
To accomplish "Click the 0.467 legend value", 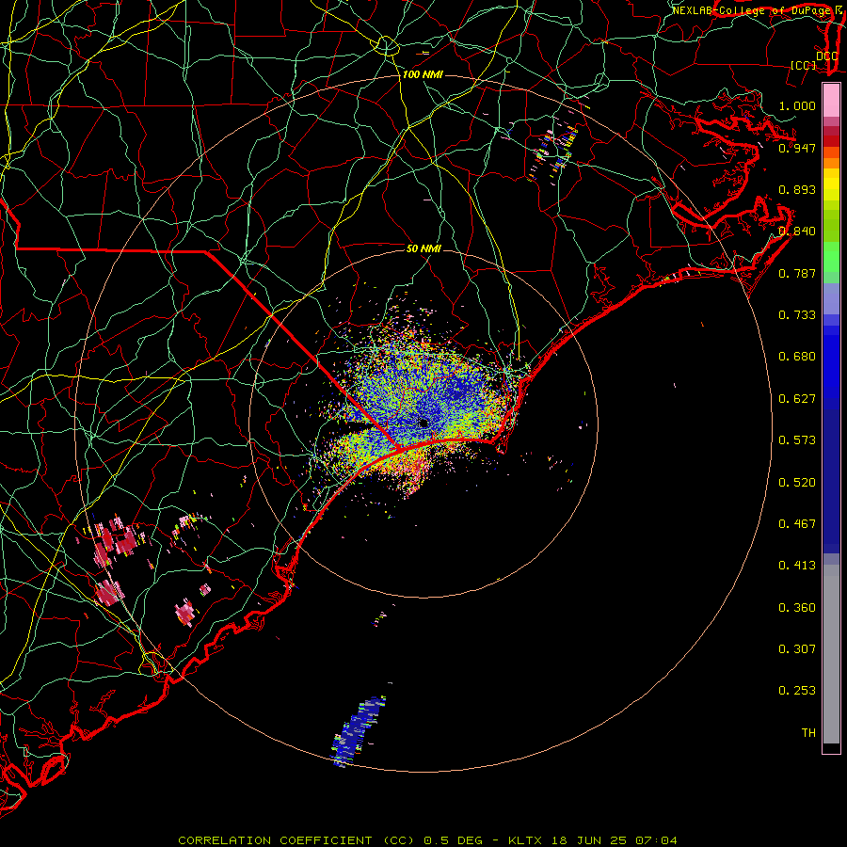I will [797, 524].
